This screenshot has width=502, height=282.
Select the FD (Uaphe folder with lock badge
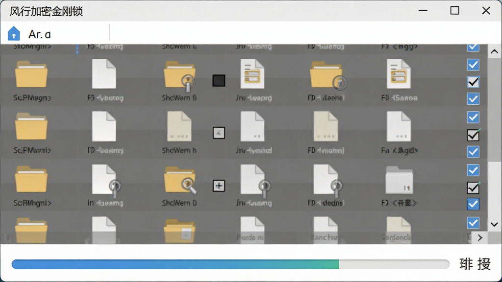tap(327, 75)
